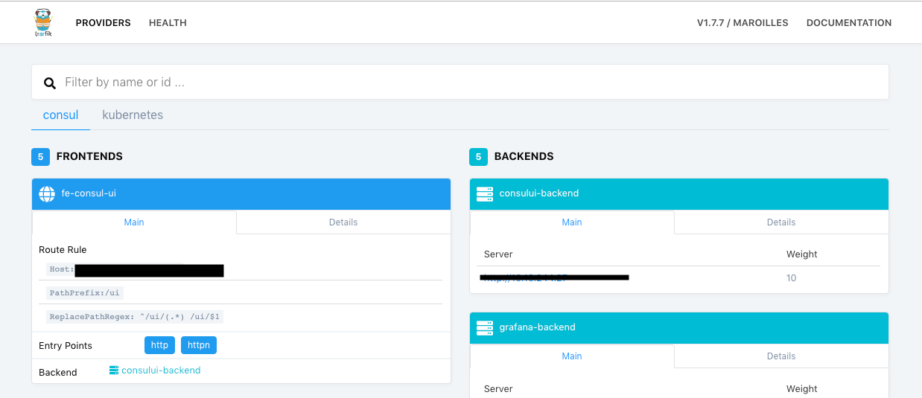Select Details tab of fe-consul-ui
This screenshot has height=398, width=922.
tap(343, 222)
